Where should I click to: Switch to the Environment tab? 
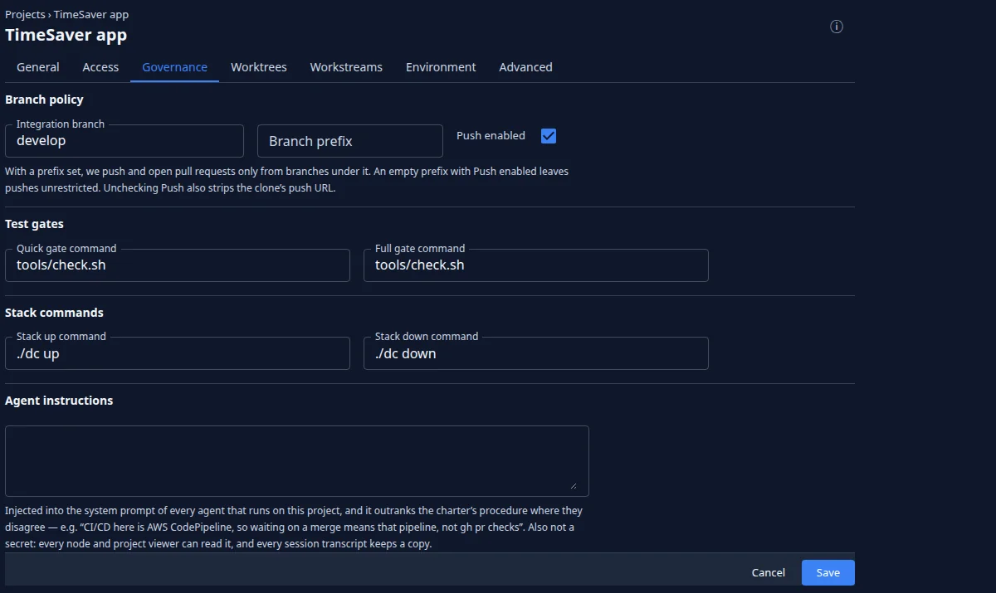point(441,67)
